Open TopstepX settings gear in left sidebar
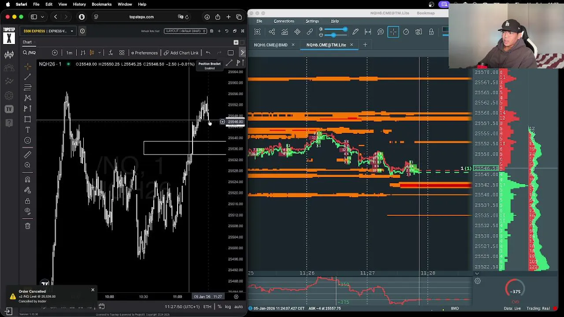This screenshot has width=564, height=317. click(9, 96)
